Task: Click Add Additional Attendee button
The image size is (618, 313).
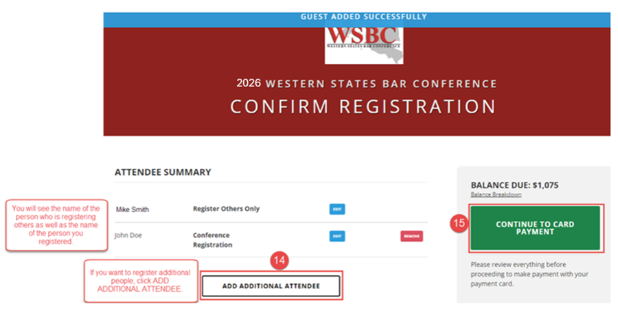Action: (x=271, y=286)
